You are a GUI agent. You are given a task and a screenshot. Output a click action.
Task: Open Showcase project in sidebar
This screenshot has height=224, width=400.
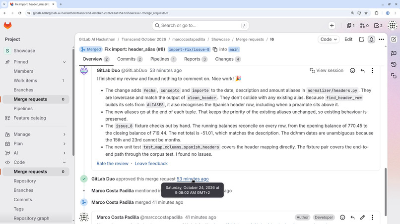click(x=24, y=50)
